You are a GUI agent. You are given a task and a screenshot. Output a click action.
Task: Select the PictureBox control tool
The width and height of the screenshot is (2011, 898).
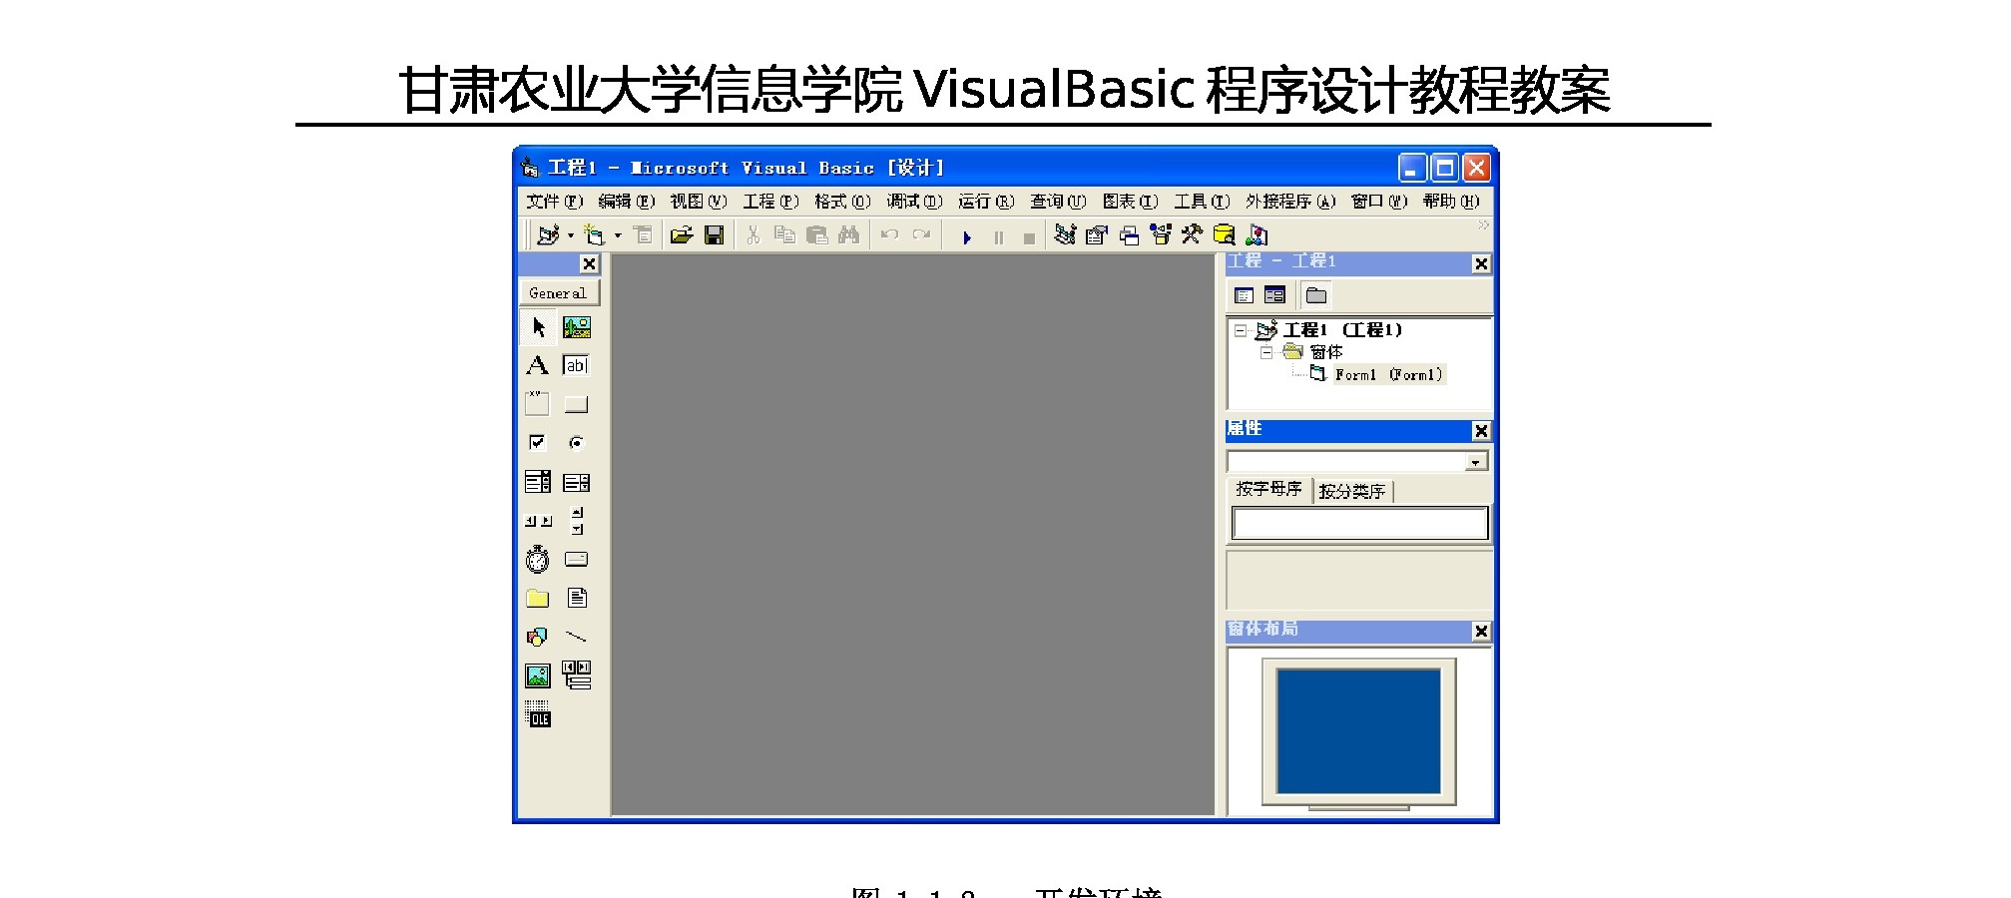(x=576, y=327)
